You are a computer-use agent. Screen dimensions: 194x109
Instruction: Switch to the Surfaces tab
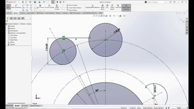click(x=22, y=13)
